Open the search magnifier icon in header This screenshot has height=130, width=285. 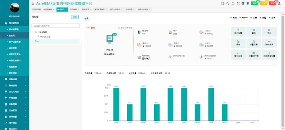[228, 4]
